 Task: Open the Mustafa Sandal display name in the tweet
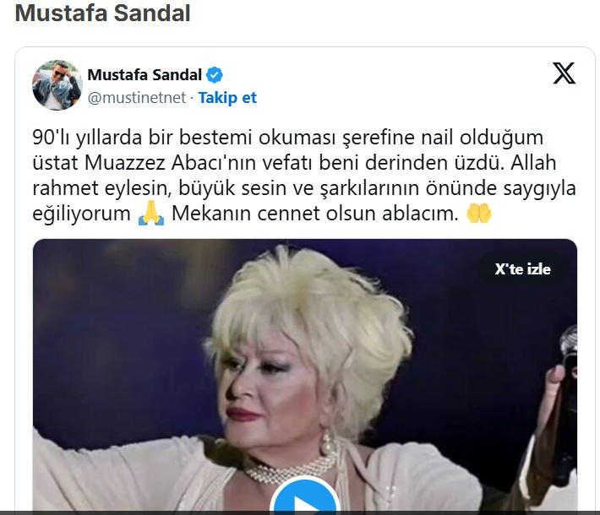(x=145, y=74)
